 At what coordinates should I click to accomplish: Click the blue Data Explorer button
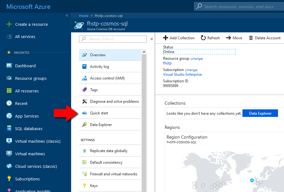coord(260,113)
